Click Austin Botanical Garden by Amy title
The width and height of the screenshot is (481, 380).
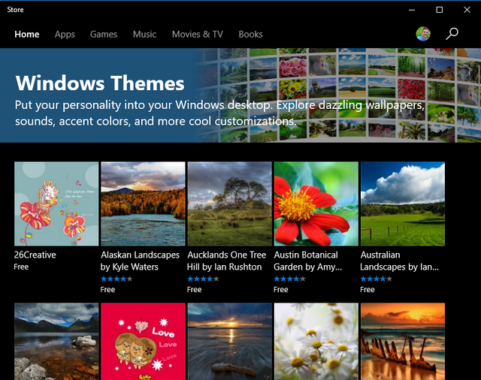307,261
